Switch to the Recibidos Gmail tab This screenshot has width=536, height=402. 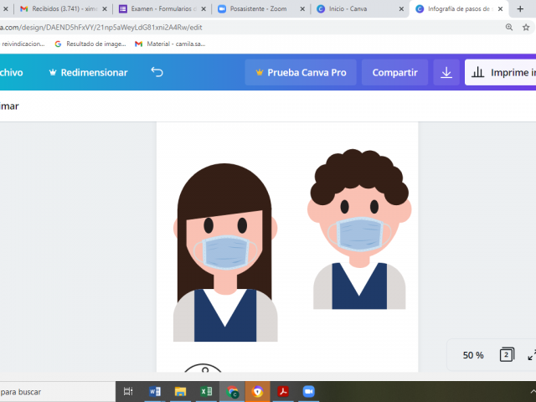[x=59, y=8]
